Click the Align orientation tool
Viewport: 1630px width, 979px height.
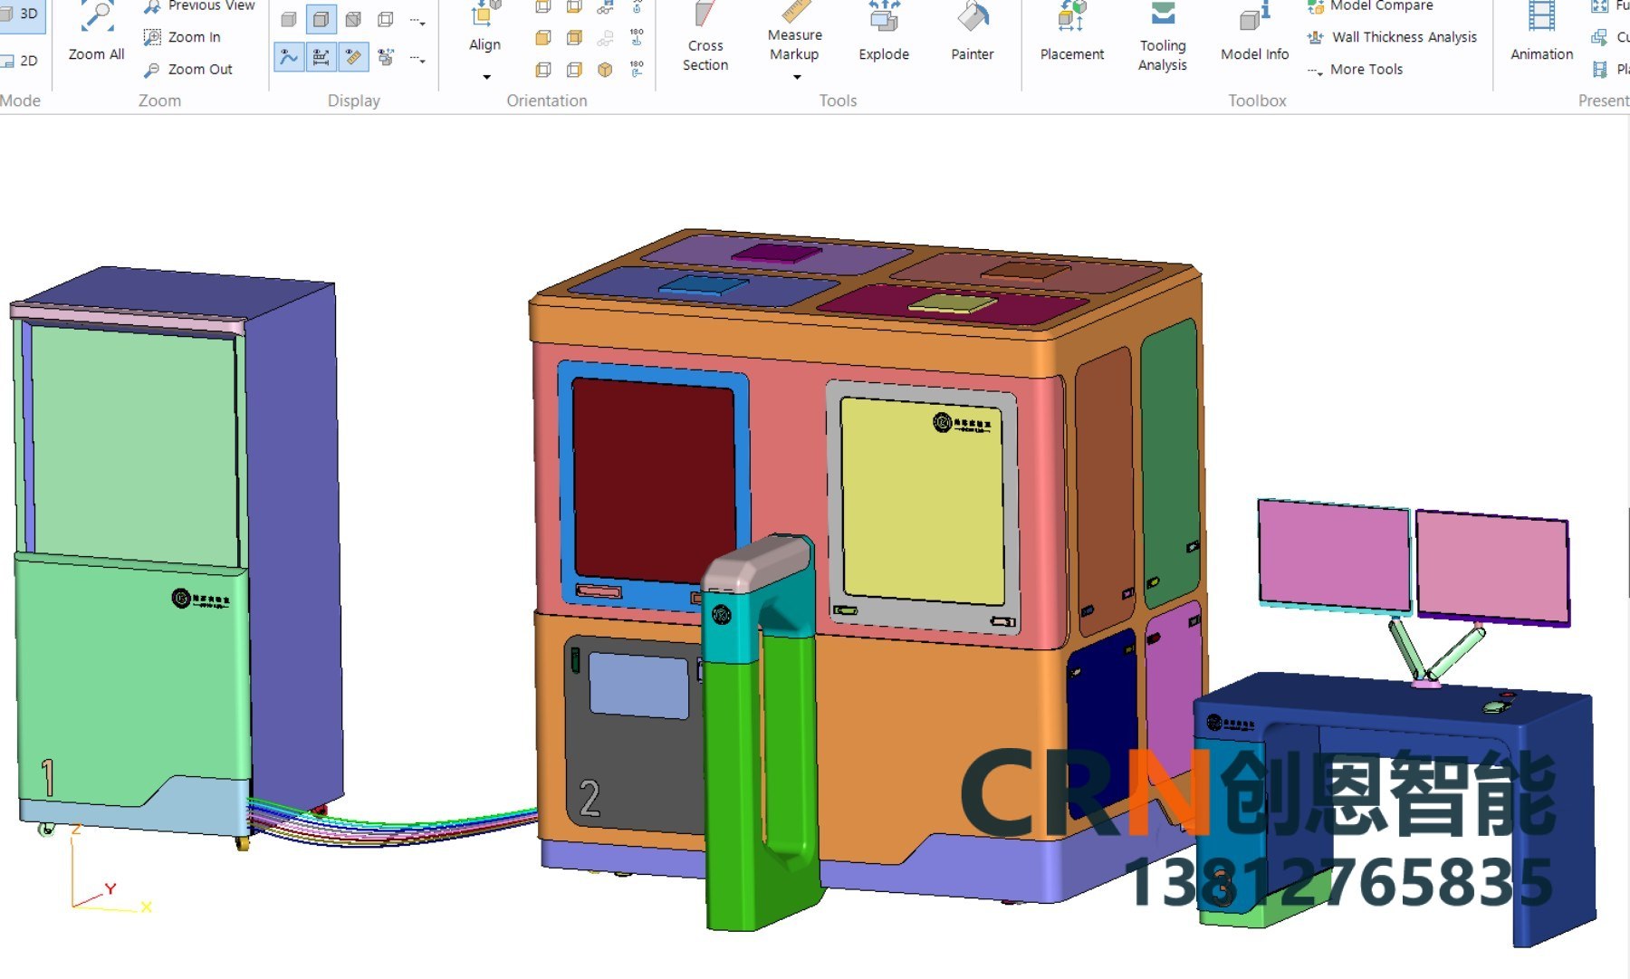coord(485,27)
